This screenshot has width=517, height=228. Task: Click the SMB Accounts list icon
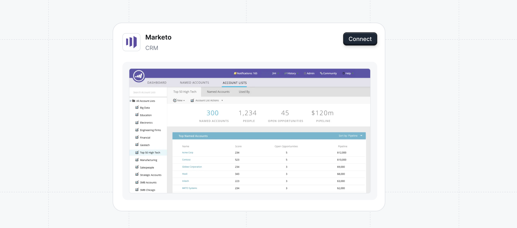(x=137, y=182)
